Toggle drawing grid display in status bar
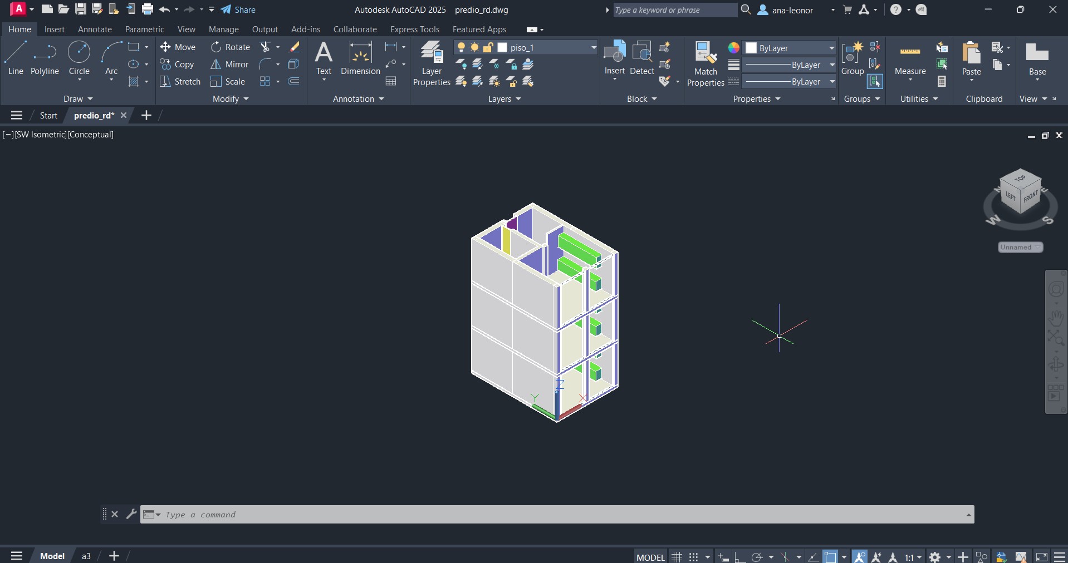The image size is (1068, 563). pos(677,556)
